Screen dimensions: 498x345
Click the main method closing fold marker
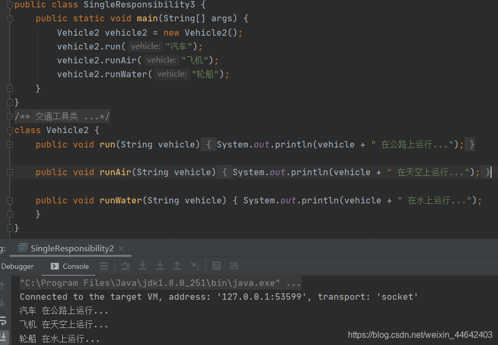click(10, 88)
